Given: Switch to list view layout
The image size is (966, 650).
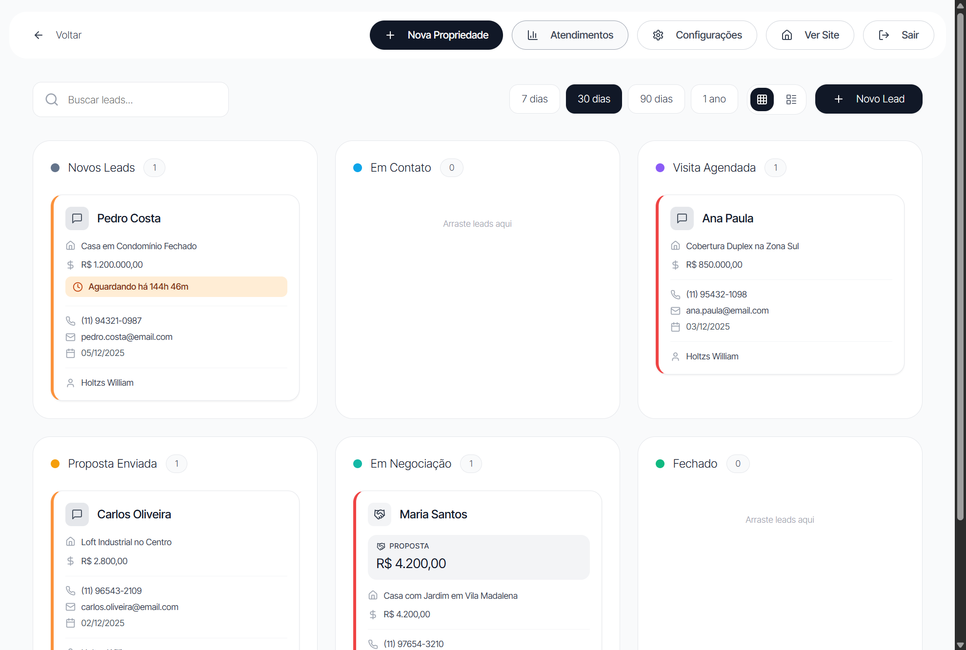Looking at the screenshot, I should (x=791, y=99).
